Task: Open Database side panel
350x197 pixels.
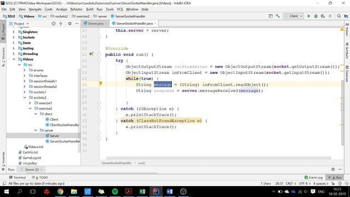Action: [x=347, y=74]
